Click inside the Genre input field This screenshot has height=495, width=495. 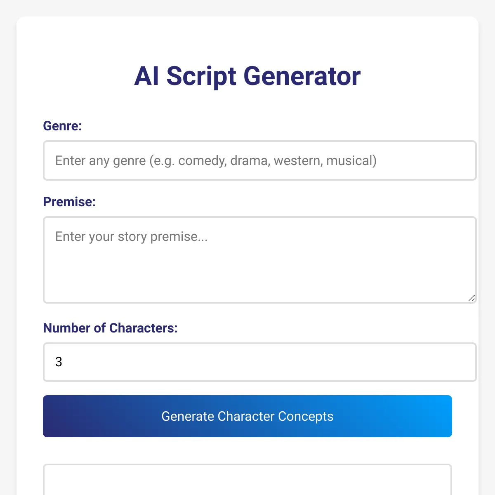[x=259, y=160]
